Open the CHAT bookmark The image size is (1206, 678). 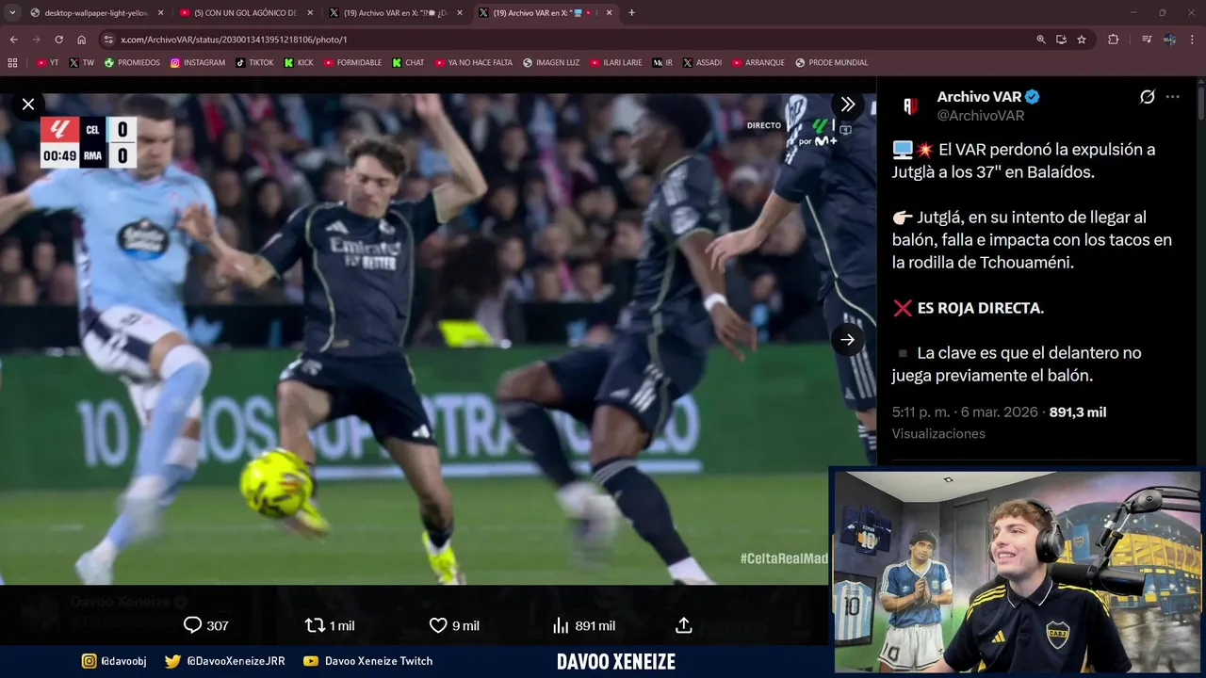pos(408,63)
